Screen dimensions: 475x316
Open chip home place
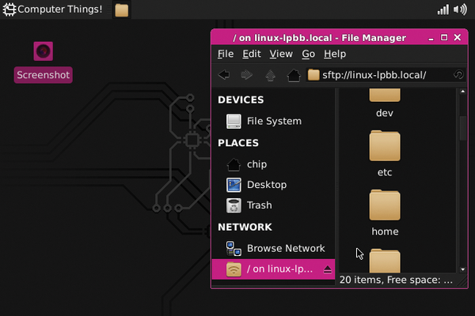[x=273, y=164]
